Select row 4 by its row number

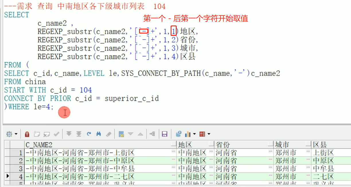[x=17, y=177]
